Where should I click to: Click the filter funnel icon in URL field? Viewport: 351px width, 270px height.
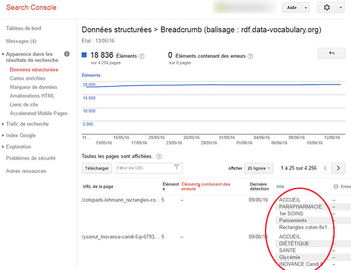[177, 167]
